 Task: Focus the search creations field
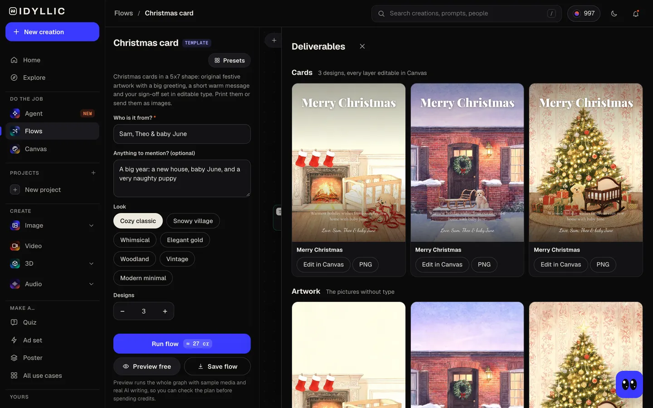466,14
